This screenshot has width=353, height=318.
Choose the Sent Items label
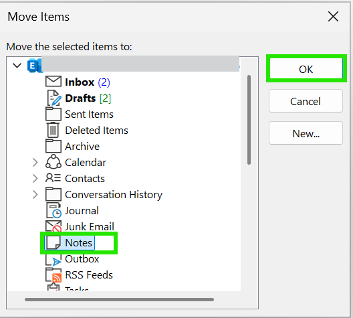pyautogui.click(x=89, y=114)
